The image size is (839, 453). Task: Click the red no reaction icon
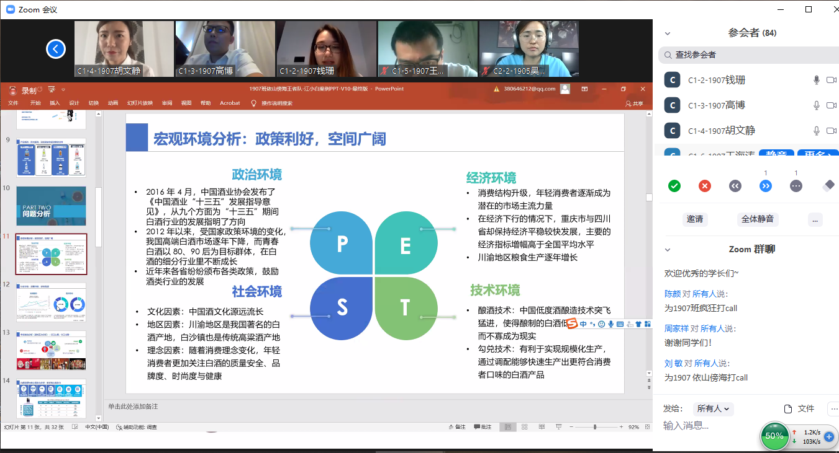705,185
